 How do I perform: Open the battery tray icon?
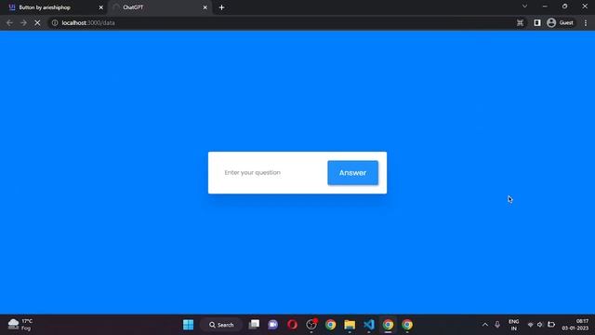(551, 325)
